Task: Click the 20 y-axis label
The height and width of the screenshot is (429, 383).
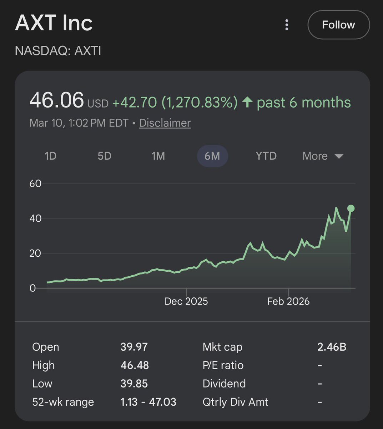Action: coord(35,253)
